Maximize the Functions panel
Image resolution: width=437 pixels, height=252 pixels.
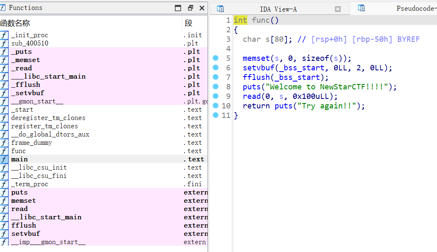(x=178, y=8)
